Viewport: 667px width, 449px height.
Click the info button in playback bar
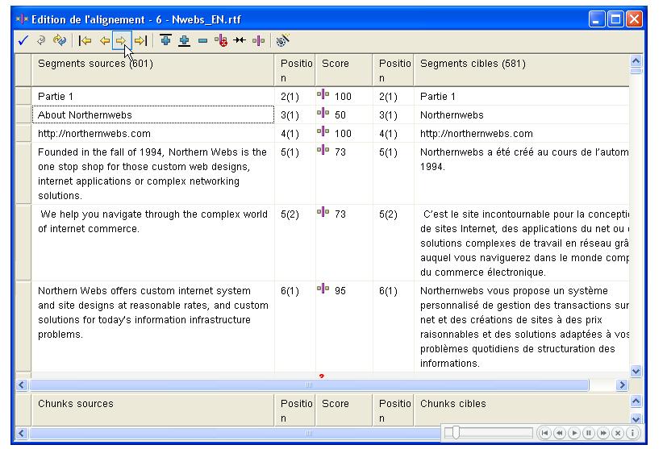point(632,433)
